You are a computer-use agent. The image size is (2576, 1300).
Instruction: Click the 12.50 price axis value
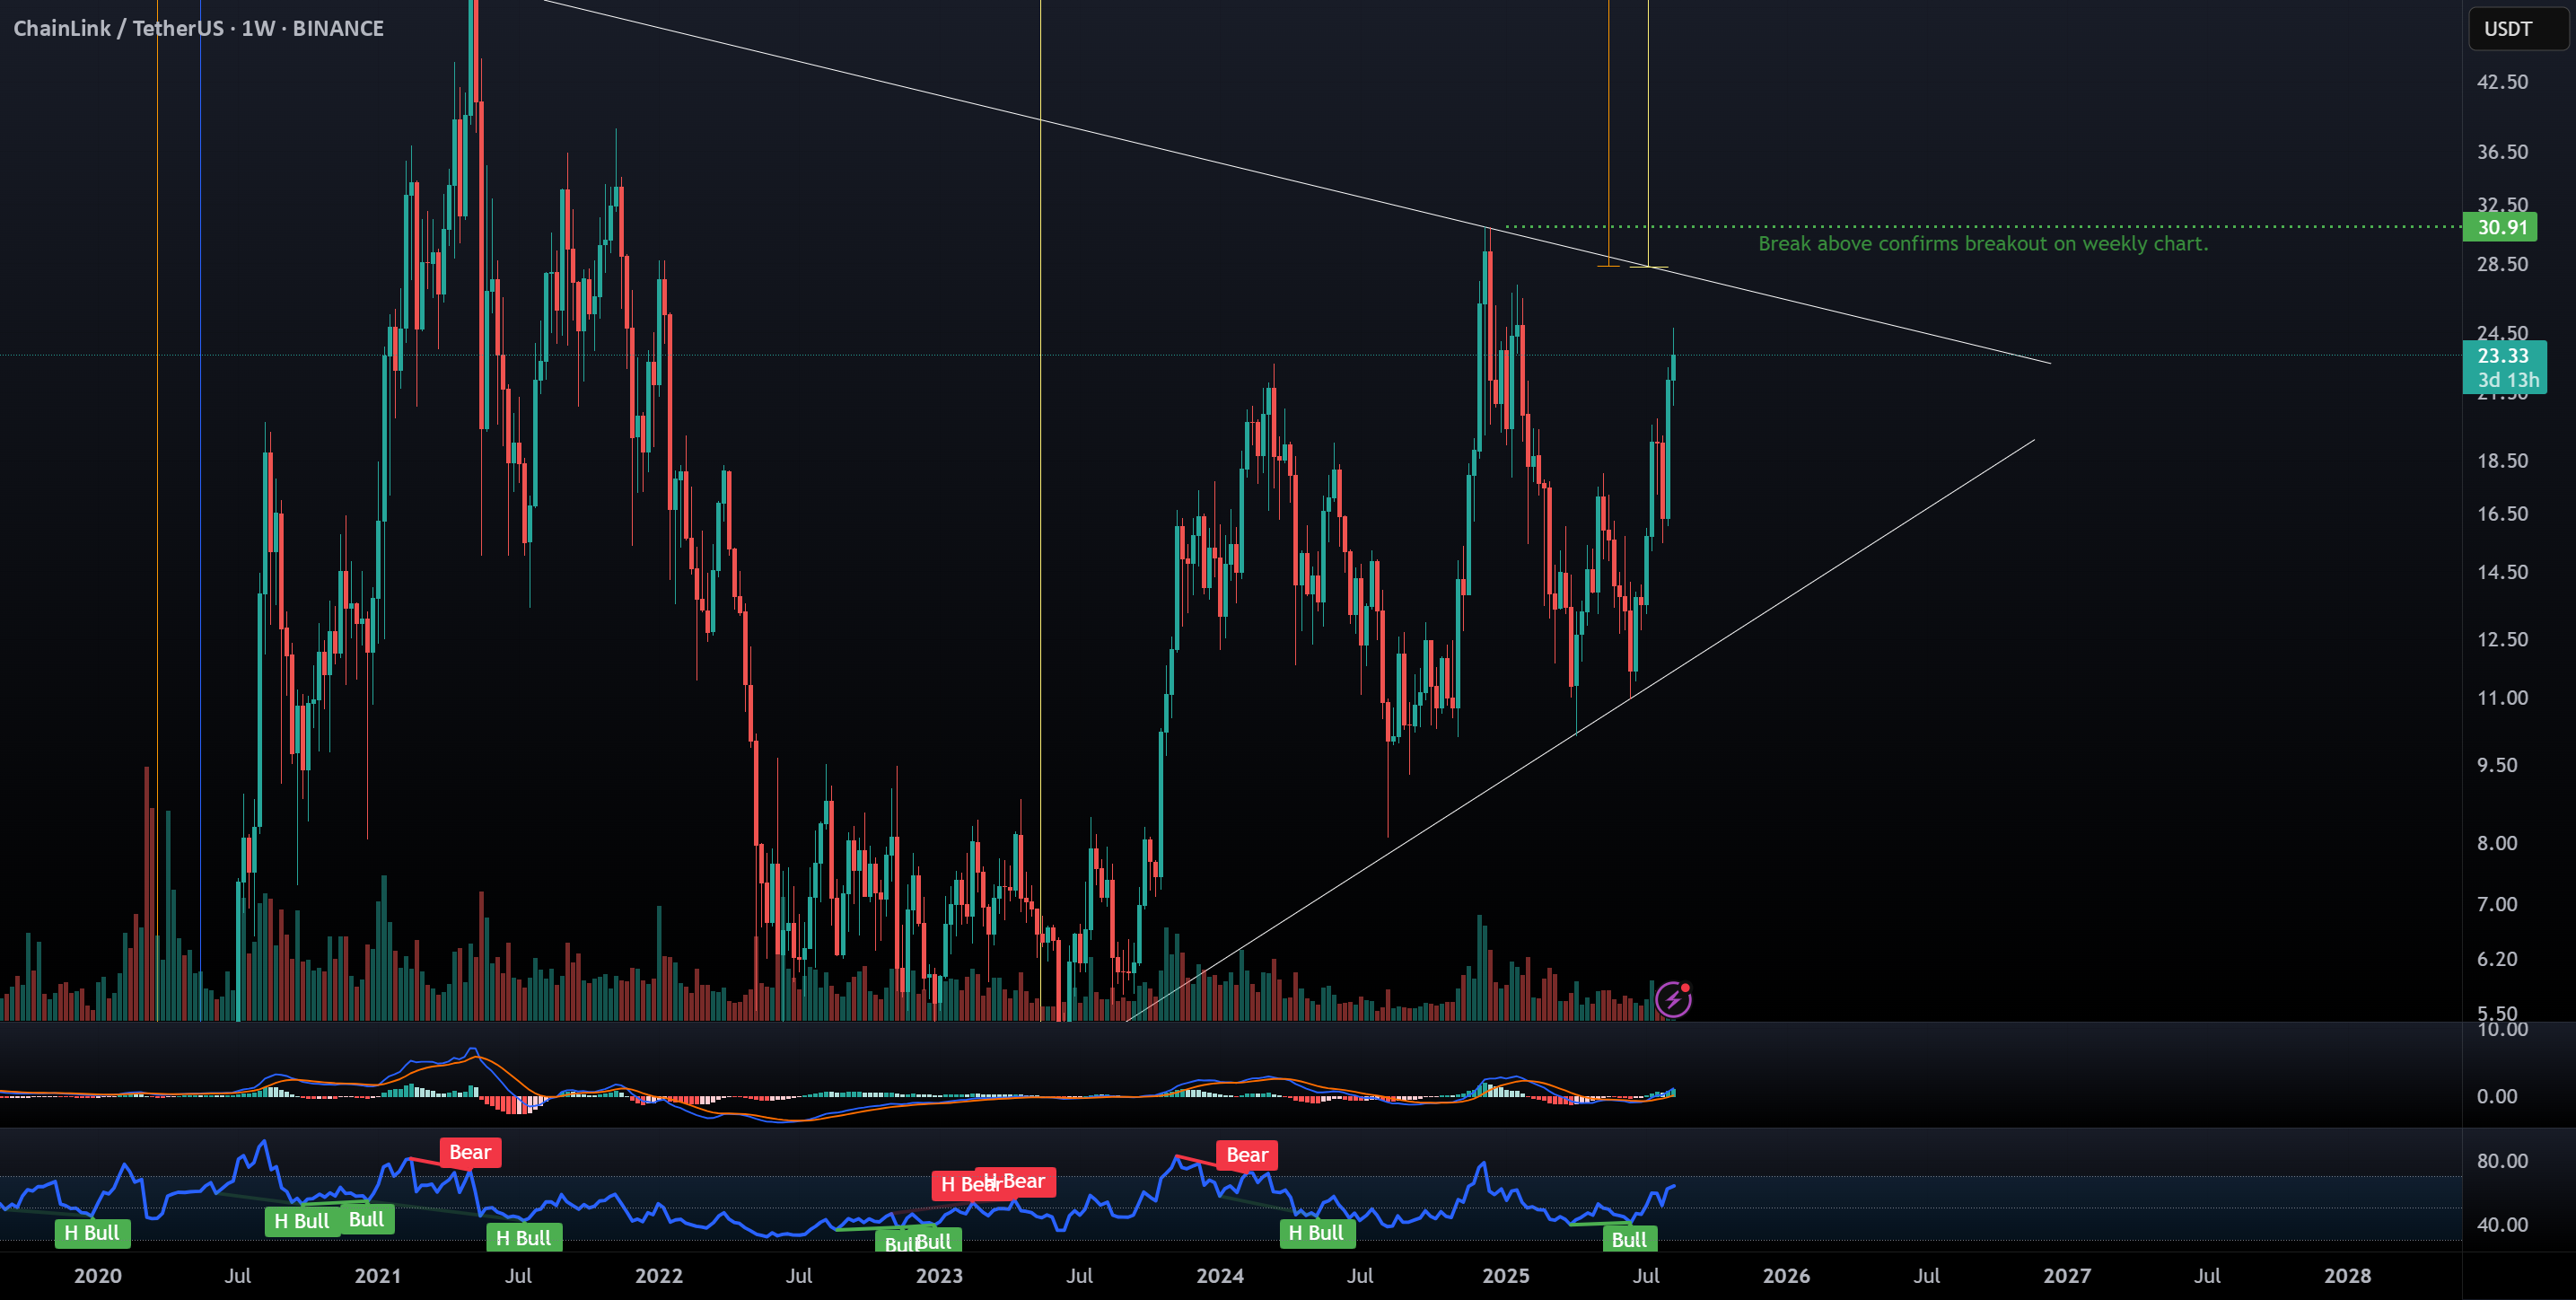point(2502,640)
